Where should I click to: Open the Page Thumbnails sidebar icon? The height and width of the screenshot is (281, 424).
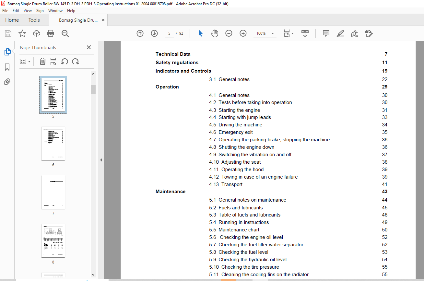7,52
